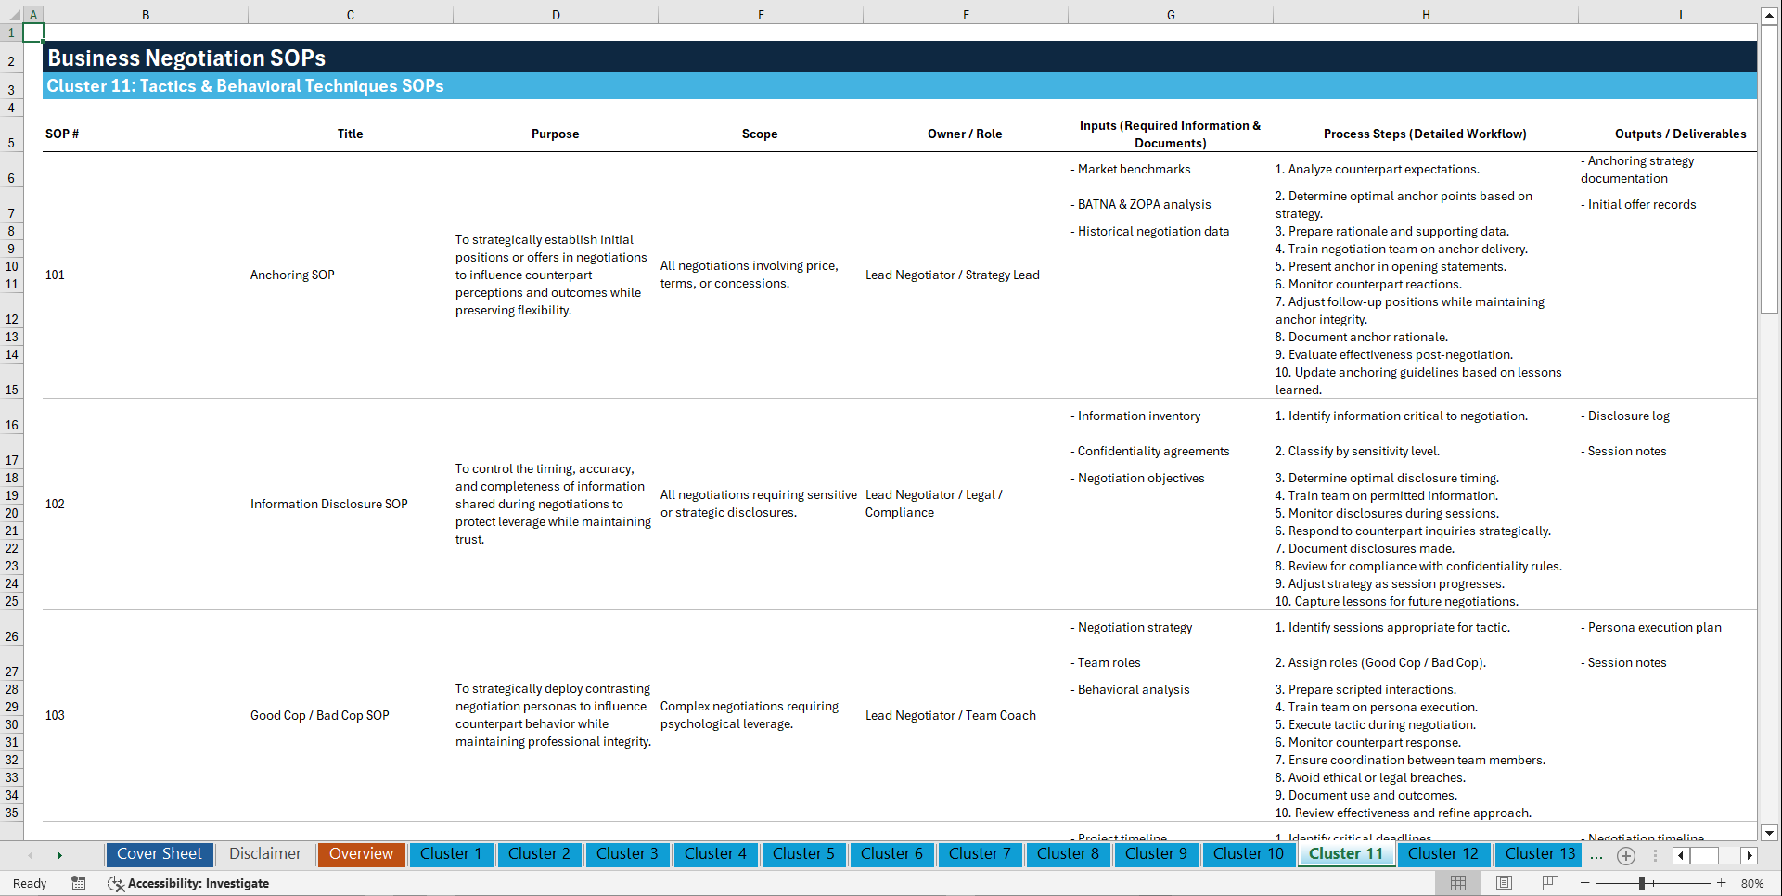
Task: Click the Normal view grid icon
Action: (x=1458, y=883)
